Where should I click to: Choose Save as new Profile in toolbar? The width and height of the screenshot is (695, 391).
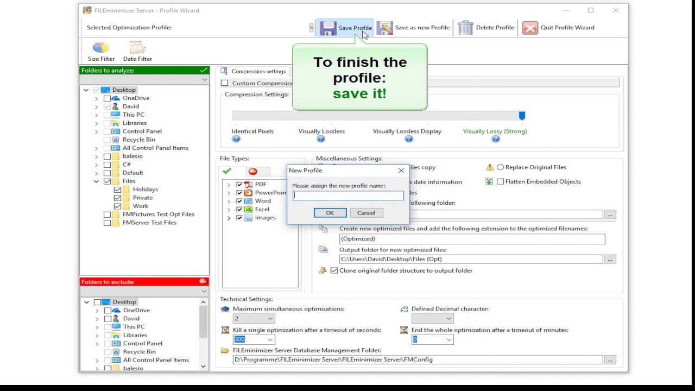point(414,28)
